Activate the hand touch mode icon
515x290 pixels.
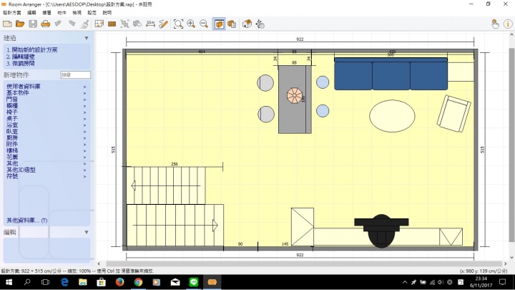[495, 24]
